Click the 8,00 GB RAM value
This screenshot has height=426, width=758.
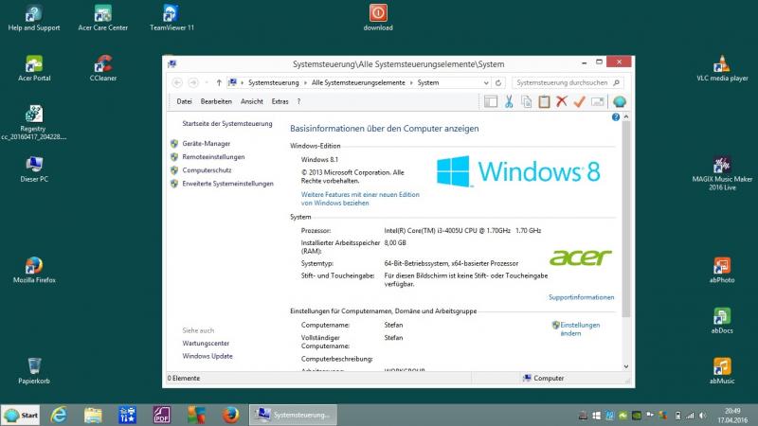click(395, 242)
